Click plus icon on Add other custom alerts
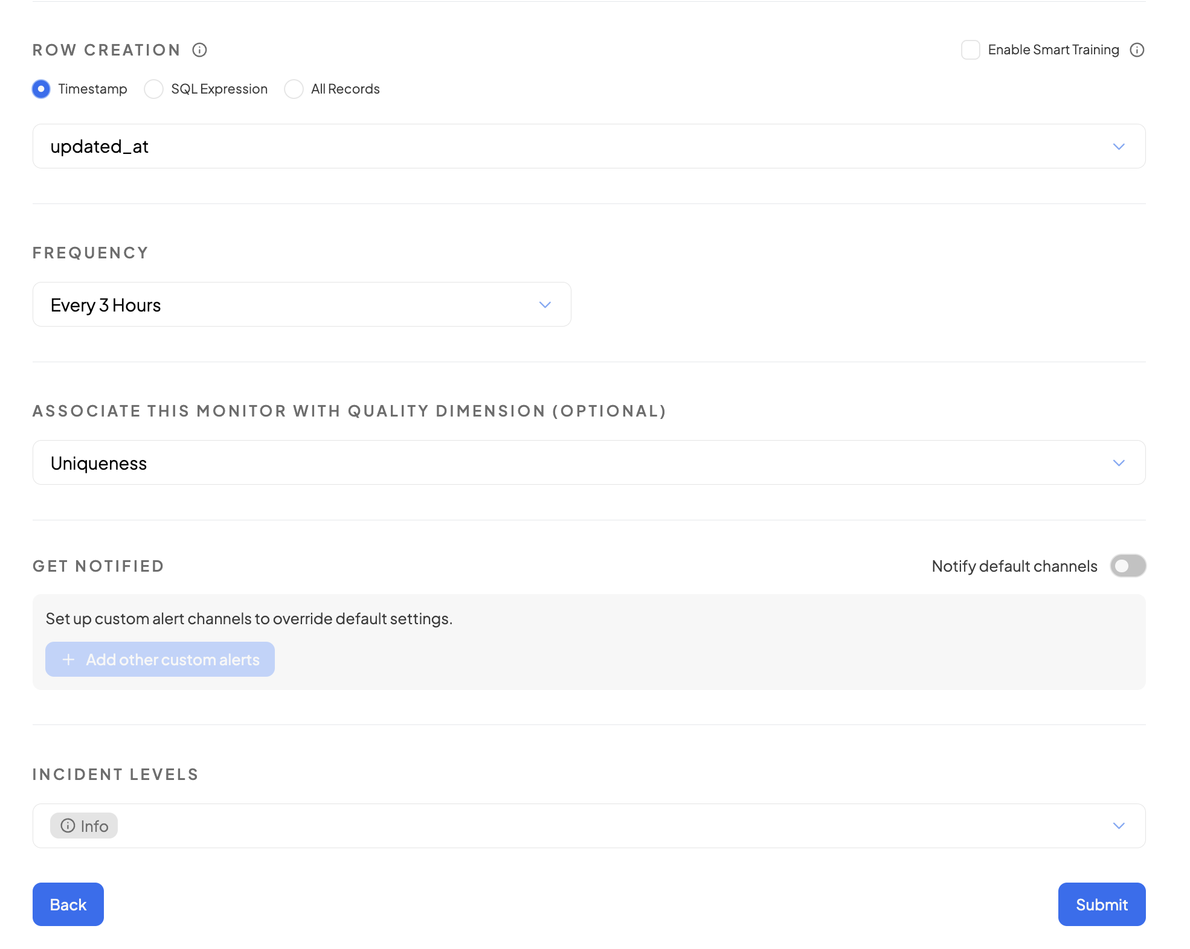Viewport: 1190px width, 949px height. [69, 659]
